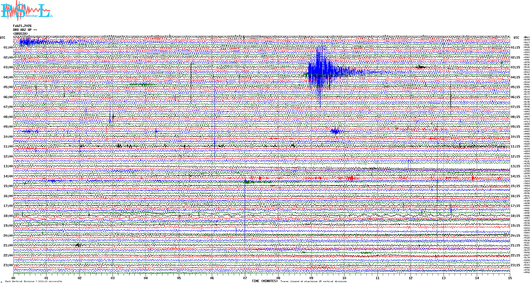The image size is (531, 285).
Task: Click the TIME (MINUTES) axis title
Action: 265,281
